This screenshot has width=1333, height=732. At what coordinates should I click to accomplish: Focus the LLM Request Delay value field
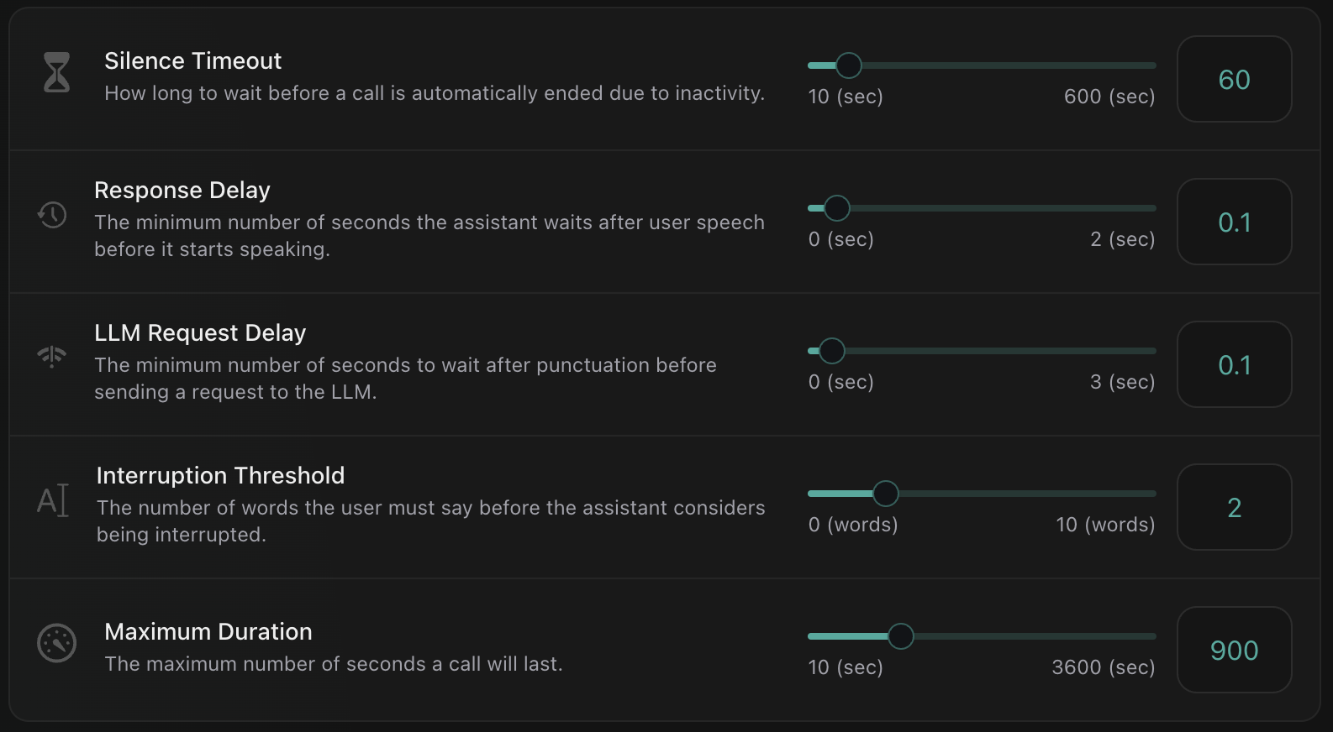point(1234,365)
